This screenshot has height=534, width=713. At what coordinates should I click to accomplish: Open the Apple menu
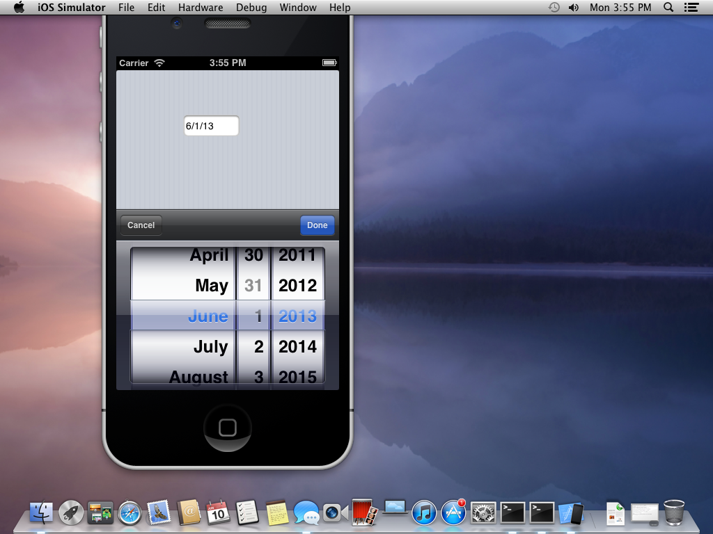pyautogui.click(x=19, y=7)
